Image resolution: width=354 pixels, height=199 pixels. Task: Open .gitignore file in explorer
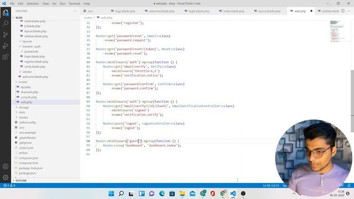point(25,143)
